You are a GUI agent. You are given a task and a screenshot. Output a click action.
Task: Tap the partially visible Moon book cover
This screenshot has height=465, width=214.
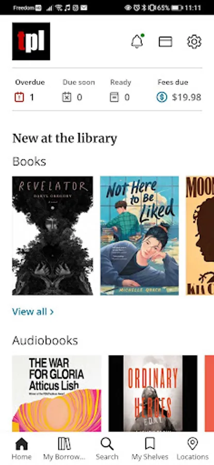click(200, 236)
